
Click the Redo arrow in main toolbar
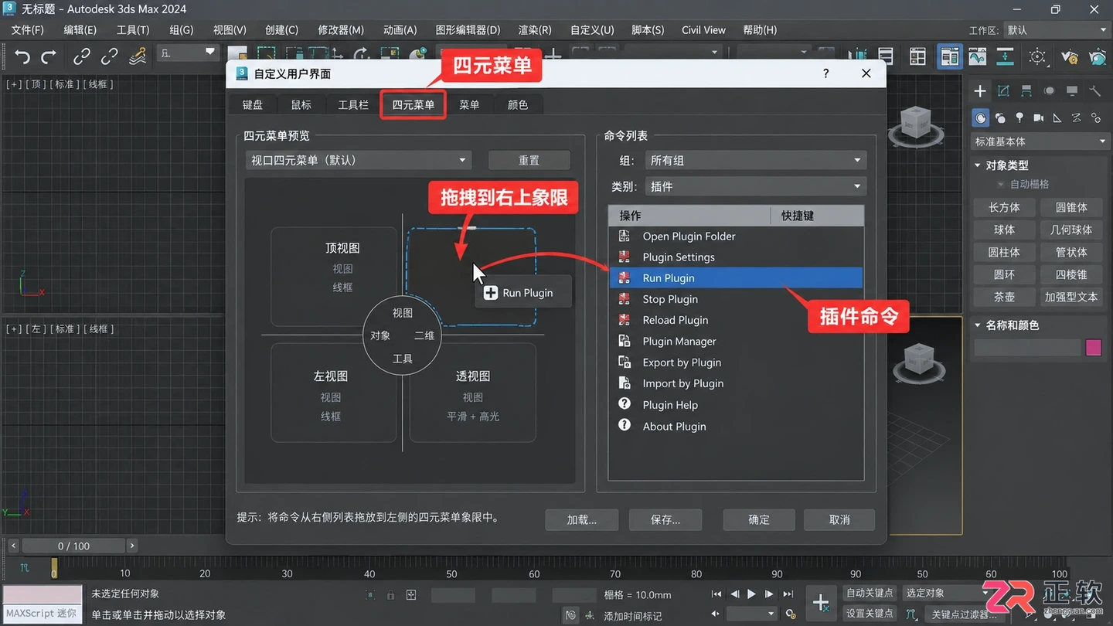click(x=49, y=56)
